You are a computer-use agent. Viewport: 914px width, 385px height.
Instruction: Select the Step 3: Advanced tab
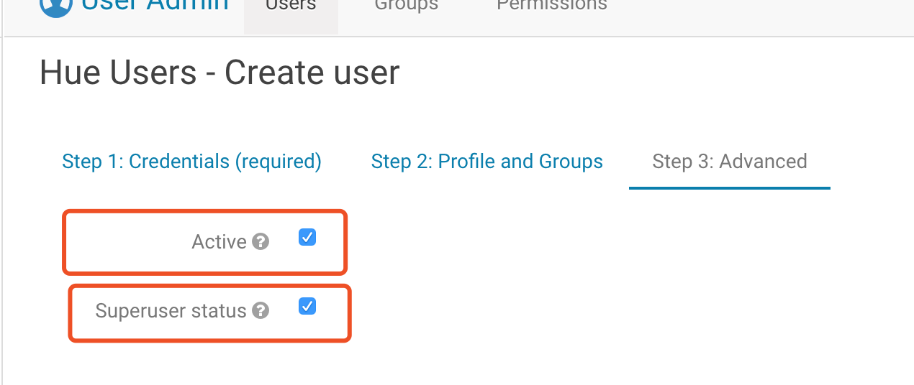(729, 162)
